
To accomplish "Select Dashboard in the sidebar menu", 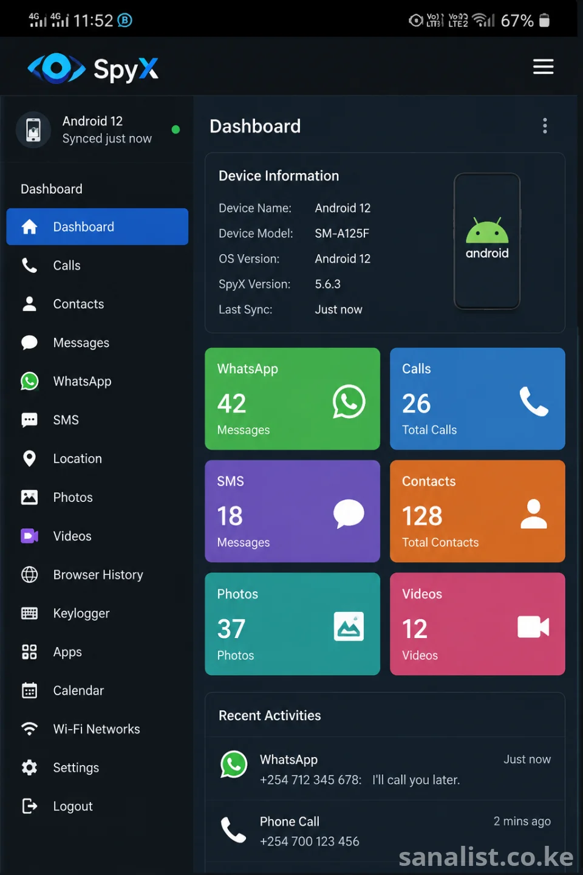I will [x=97, y=227].
